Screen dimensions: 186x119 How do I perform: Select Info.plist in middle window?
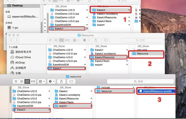click(x=142, y=50)
